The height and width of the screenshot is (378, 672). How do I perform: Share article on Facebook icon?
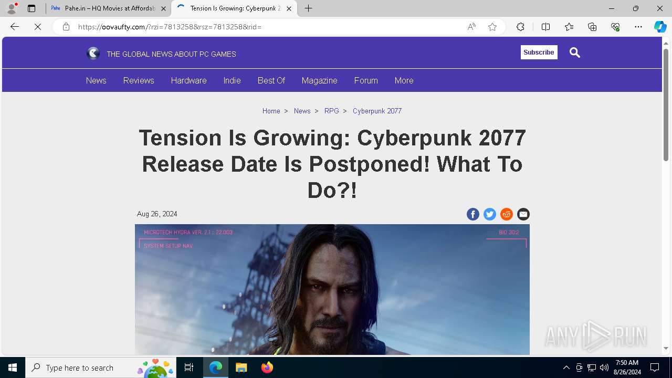coord(473,214)
